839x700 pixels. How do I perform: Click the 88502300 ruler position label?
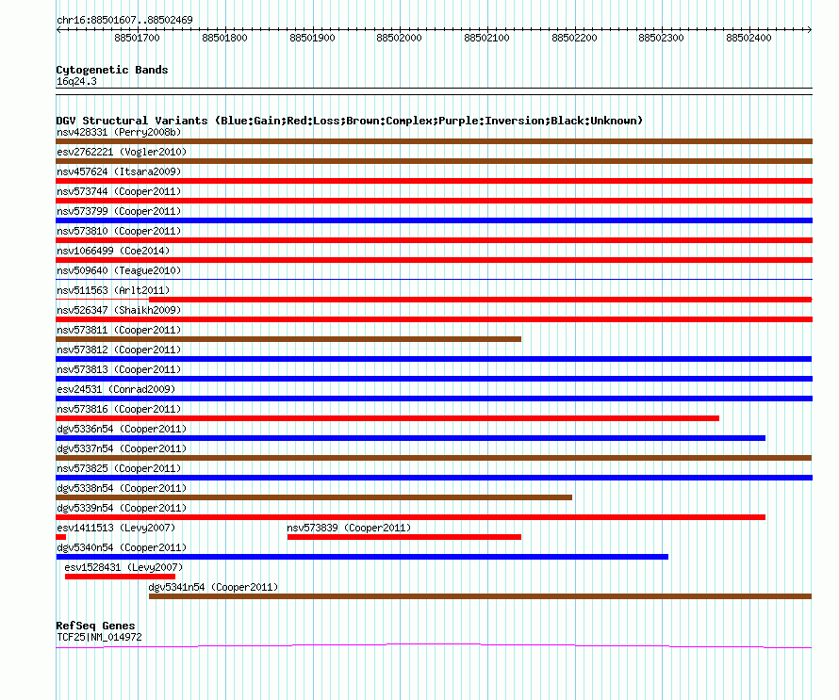(x=662, y=38)
